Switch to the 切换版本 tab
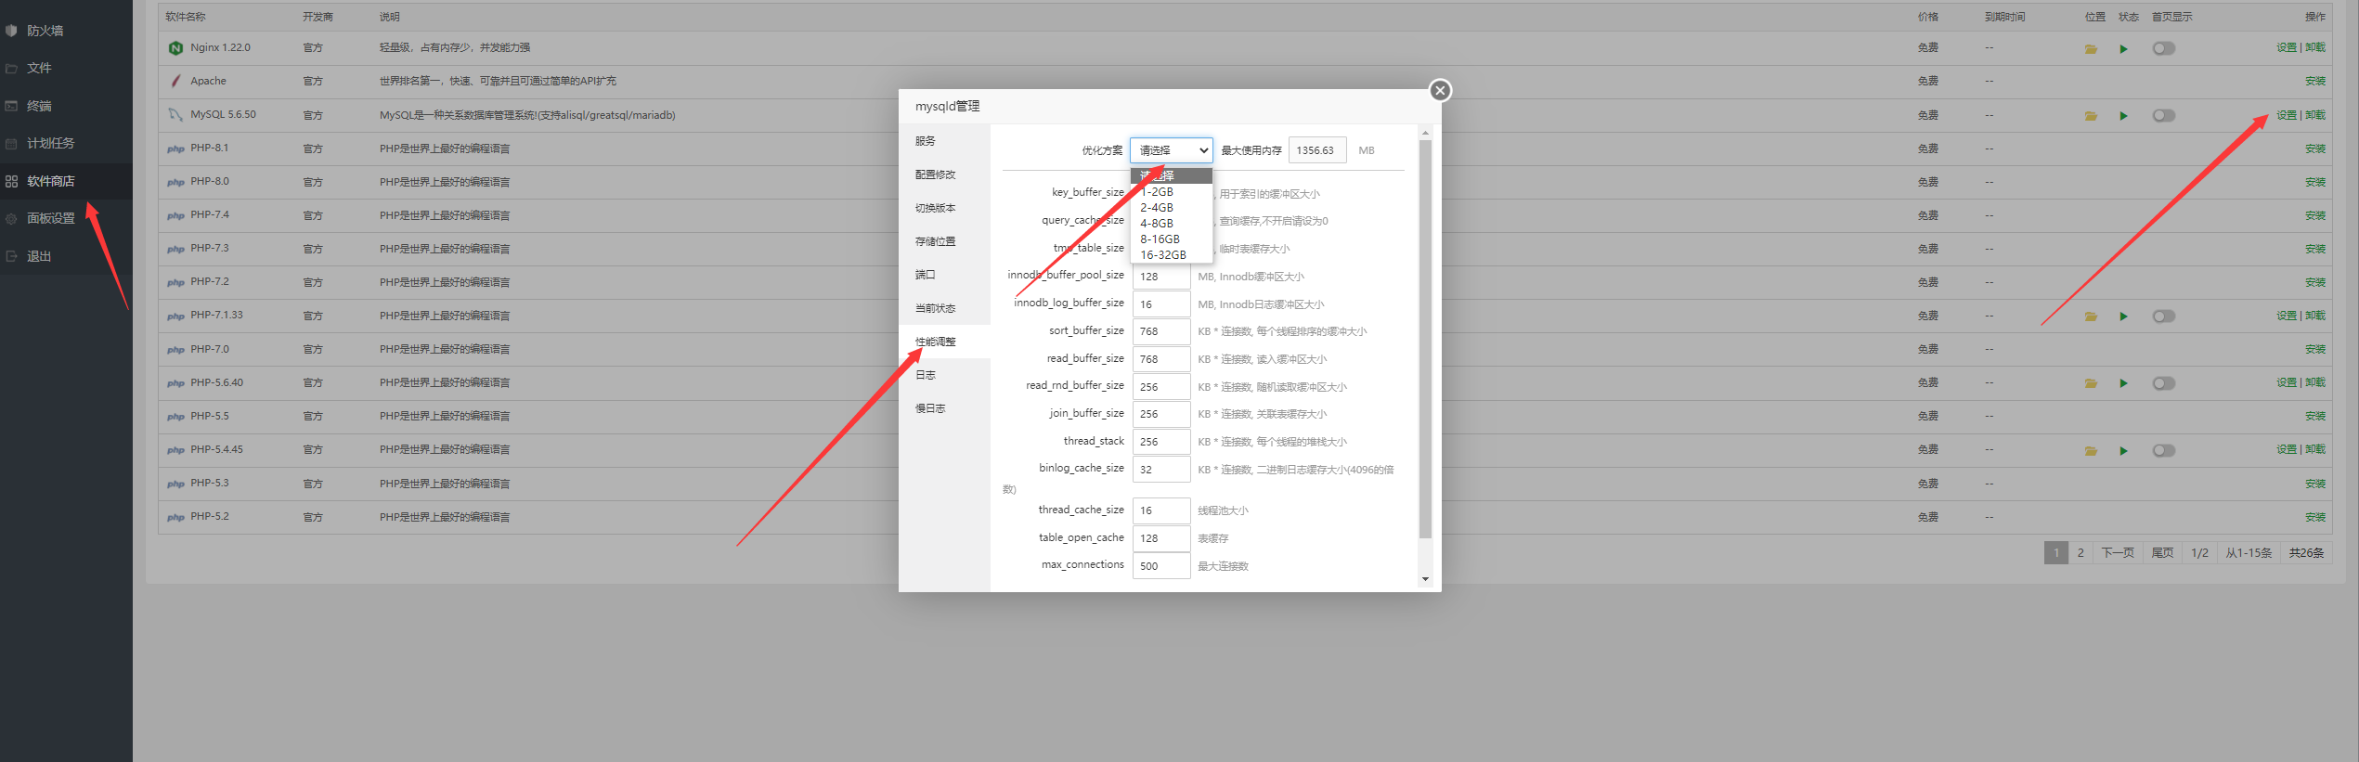Viewport: 2359px width, 762px height. pos(945,208)
